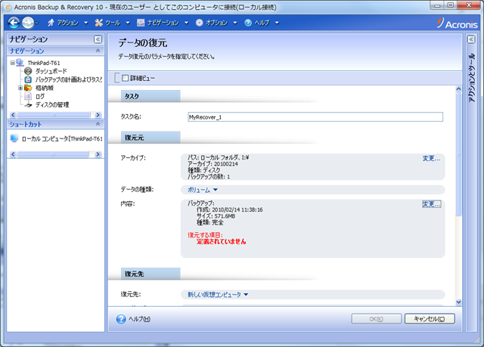The width and height of the screenshot is (484, 347).
Task: Open バックアップの計画およびタスク tree item
Action: (x=69, y=79)
